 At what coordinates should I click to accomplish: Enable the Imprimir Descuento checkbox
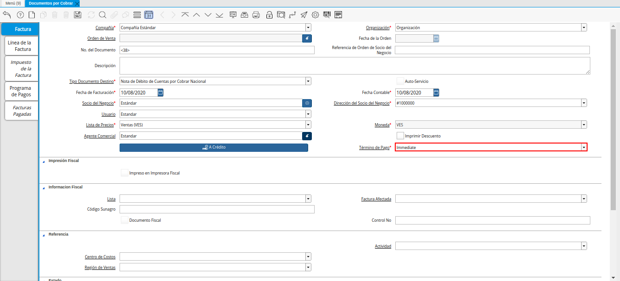pos(401,136)
